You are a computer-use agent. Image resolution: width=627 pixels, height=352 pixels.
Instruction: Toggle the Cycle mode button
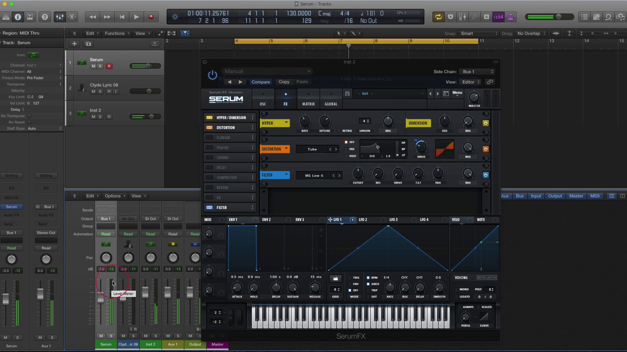(438, 17)
